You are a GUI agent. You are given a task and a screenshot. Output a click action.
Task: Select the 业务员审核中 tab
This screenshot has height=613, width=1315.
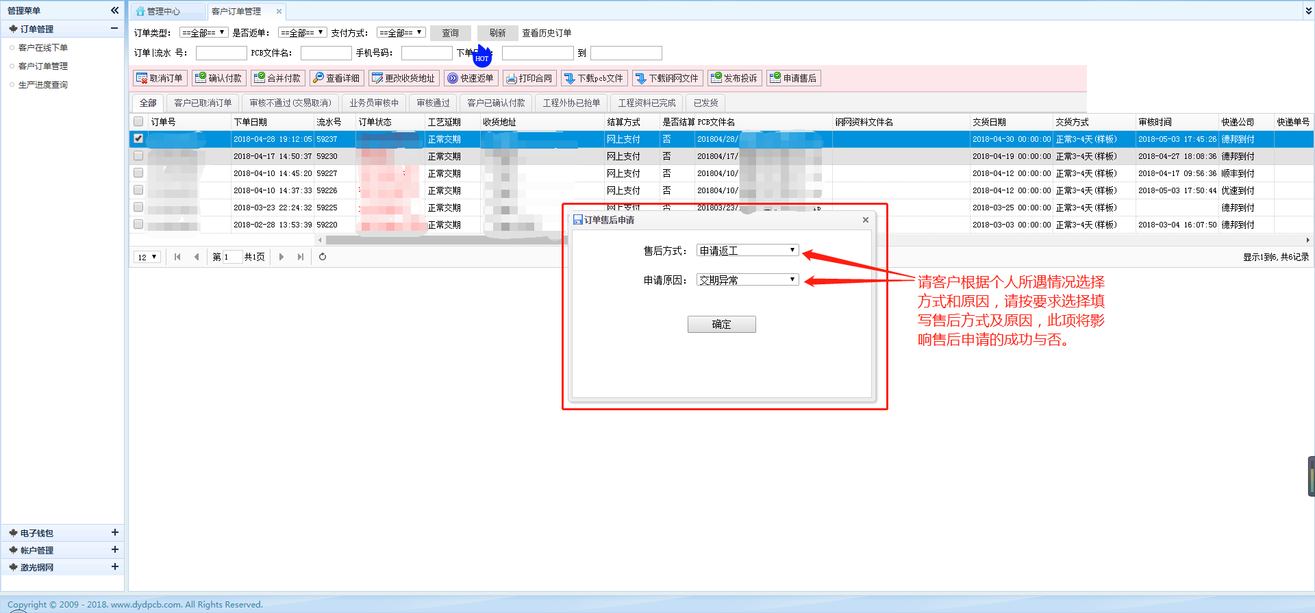374,103
